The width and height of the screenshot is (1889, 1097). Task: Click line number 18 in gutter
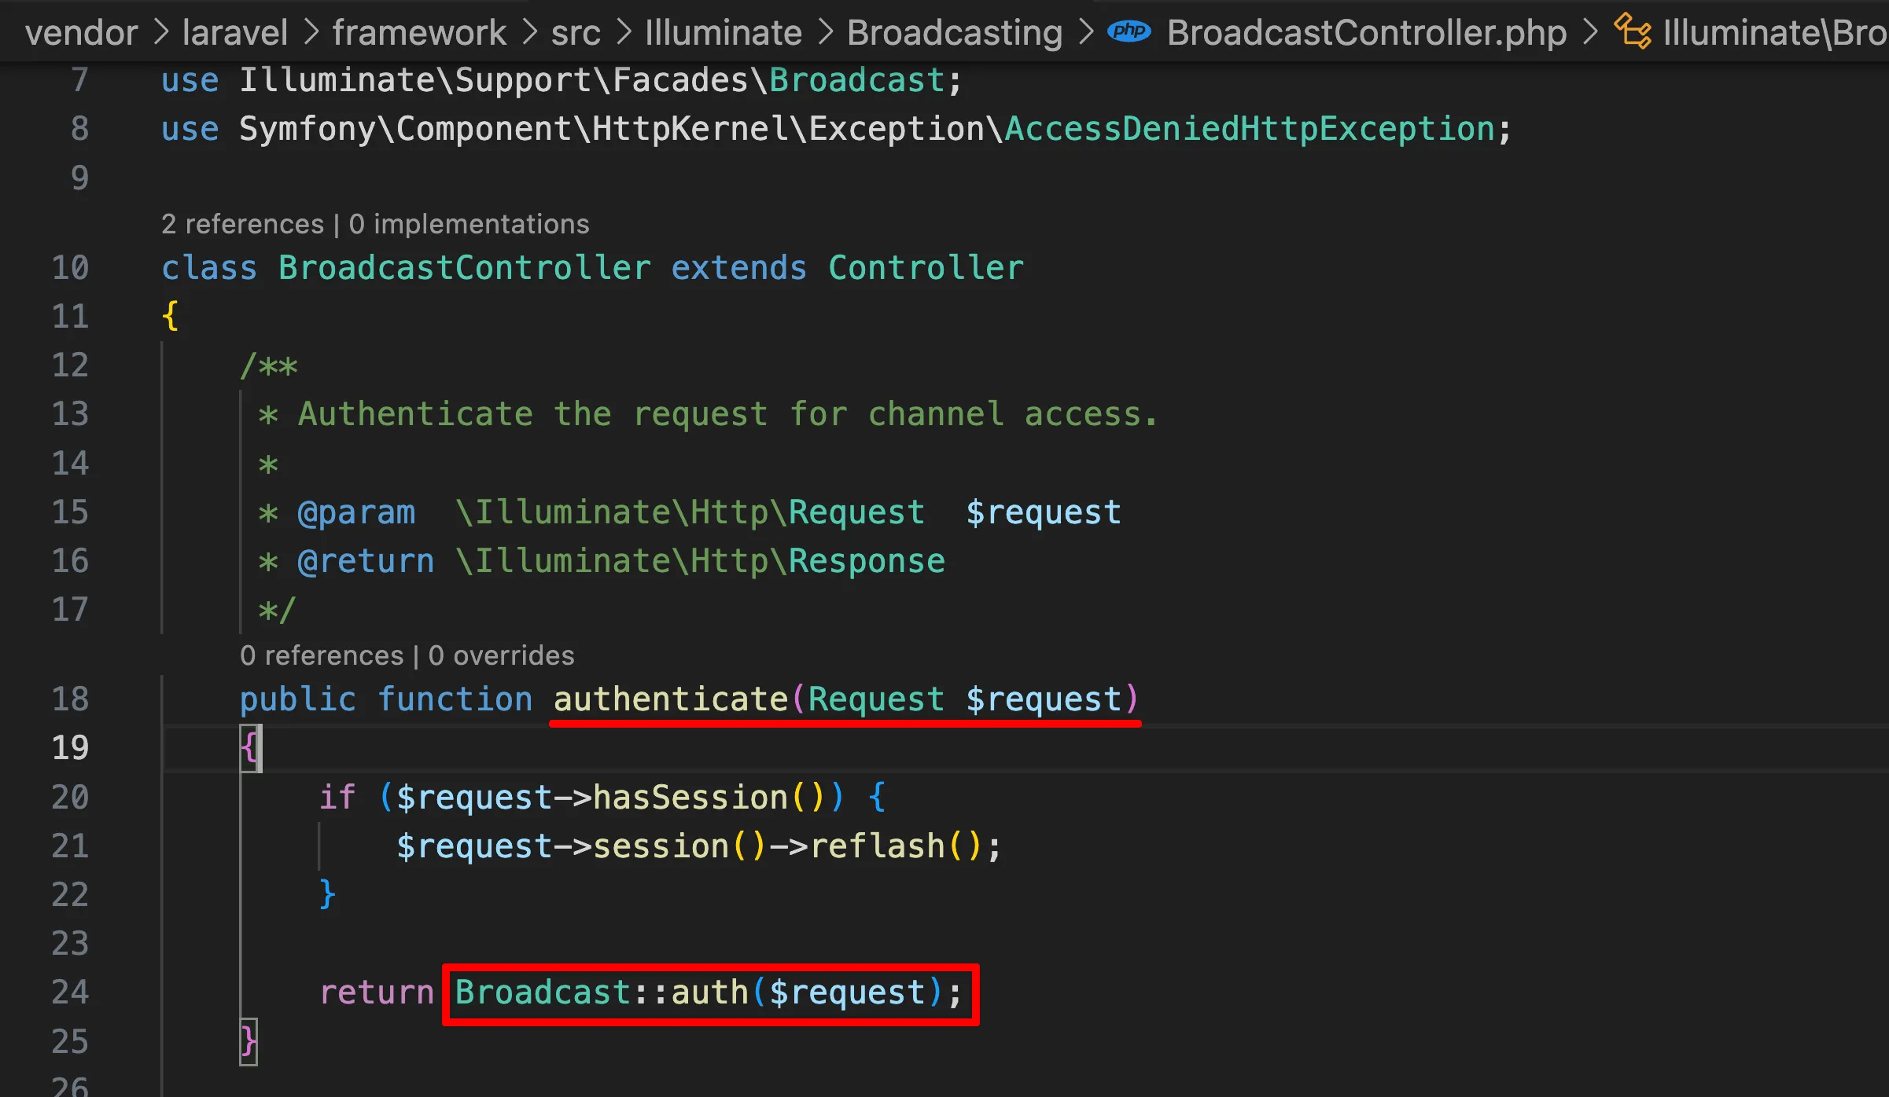coord(70,699)
